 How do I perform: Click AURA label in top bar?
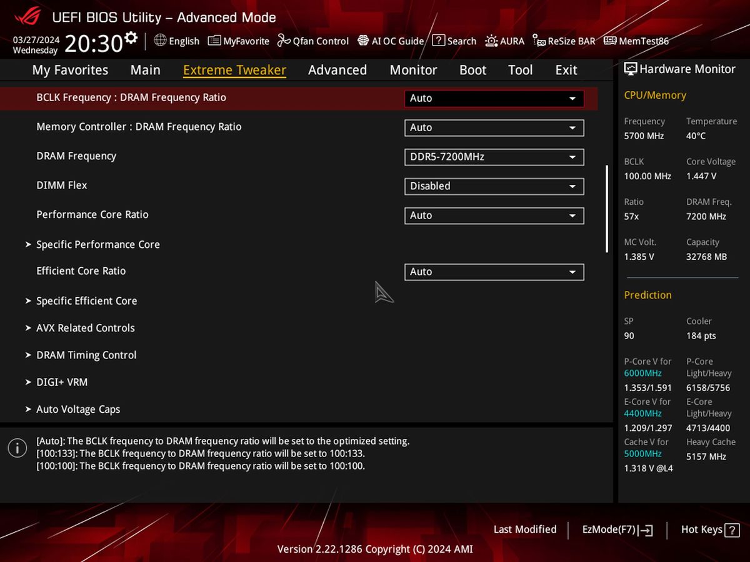512,41
